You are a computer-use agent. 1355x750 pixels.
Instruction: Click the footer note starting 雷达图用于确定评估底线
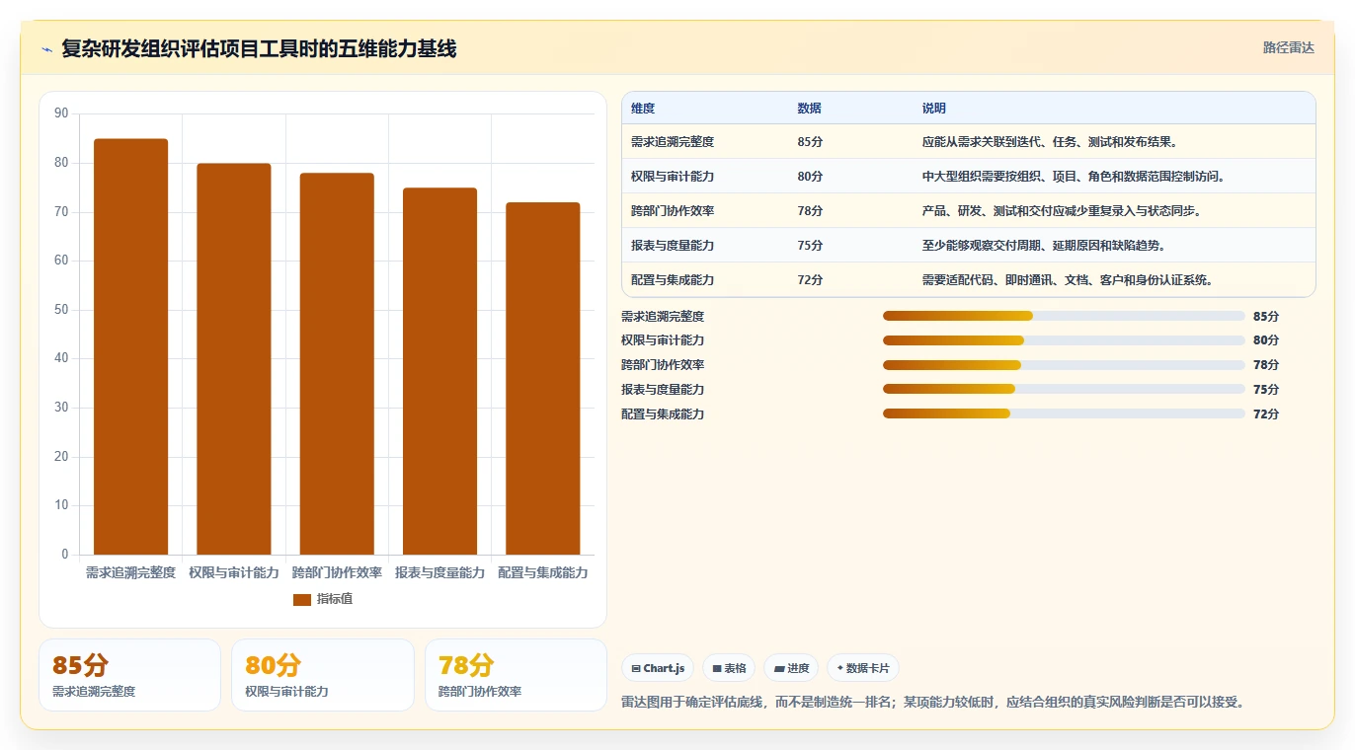[x=933, y=703]
